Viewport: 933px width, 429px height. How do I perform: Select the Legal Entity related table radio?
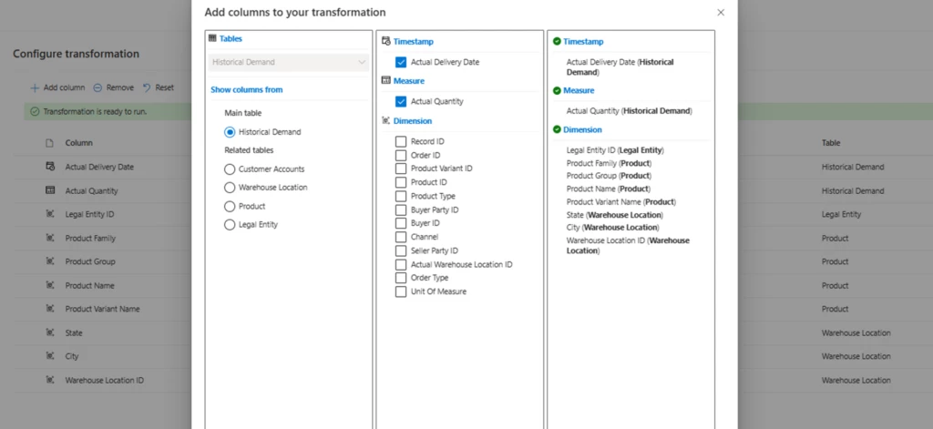click(x=230, y=225)
